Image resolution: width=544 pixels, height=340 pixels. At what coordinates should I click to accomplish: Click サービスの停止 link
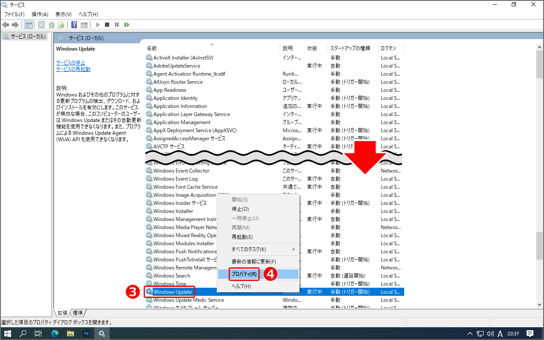click(71, 62)
